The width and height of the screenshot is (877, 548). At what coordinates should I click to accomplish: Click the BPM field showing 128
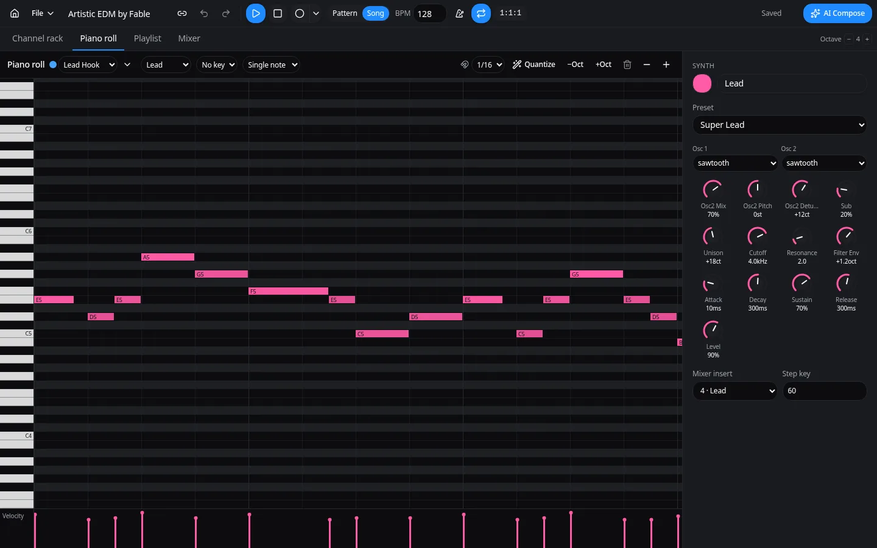coord(429,13)
